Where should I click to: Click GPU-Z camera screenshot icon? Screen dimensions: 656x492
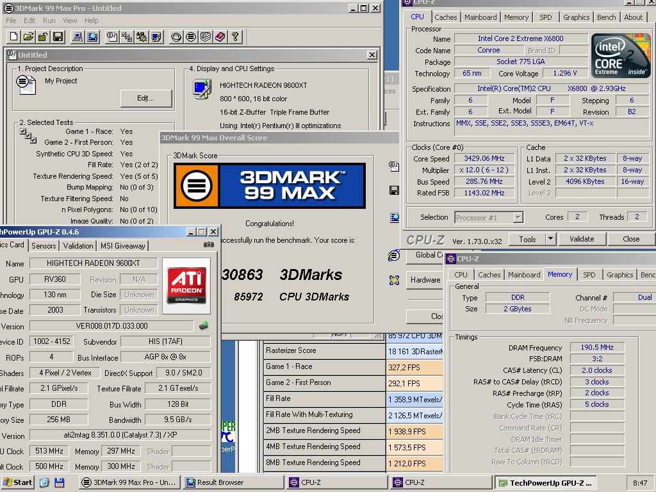(208, 245)
